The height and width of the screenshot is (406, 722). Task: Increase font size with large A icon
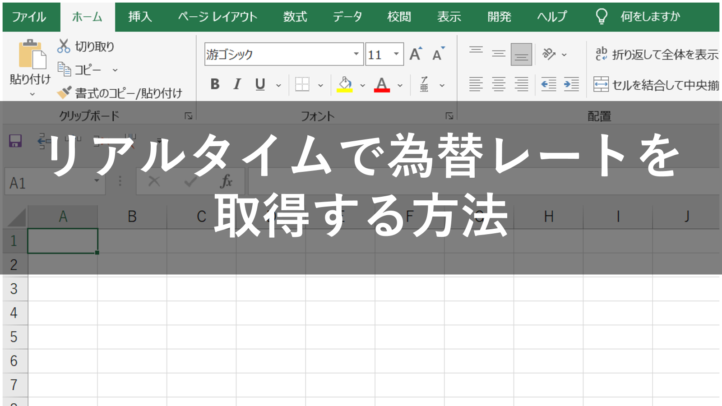[416, 54]
